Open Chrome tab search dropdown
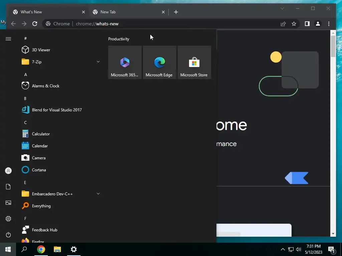Screen dimensions: 342x256 click(x=282, y=8)
